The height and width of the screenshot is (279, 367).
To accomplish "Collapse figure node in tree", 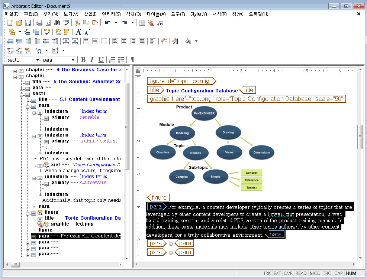I will [x=28, y=214].
